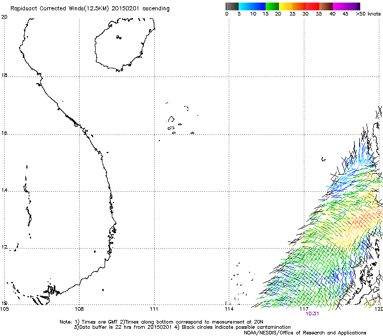Screen dimensions: 383x336
Task: Click the chart title 'Rapidscat Corrected Winds(12.5KM)'
Action: [x=60, y=9]
